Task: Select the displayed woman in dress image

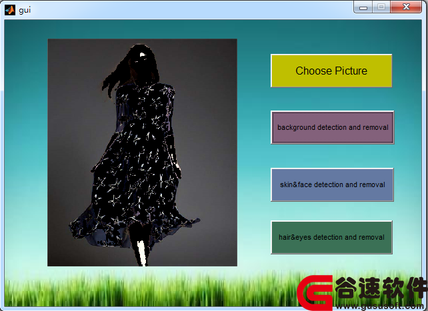Action: coord(142,153)
